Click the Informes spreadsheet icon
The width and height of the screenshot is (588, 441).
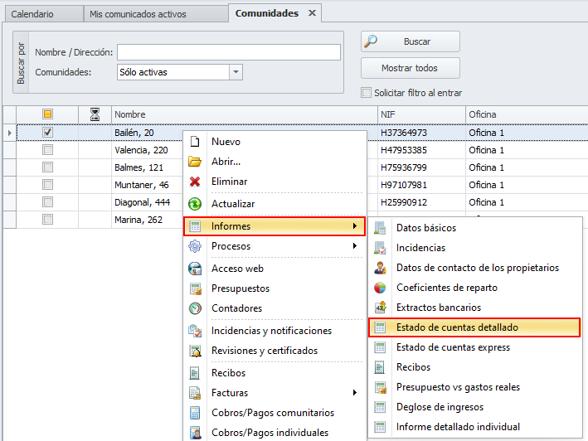195,226
